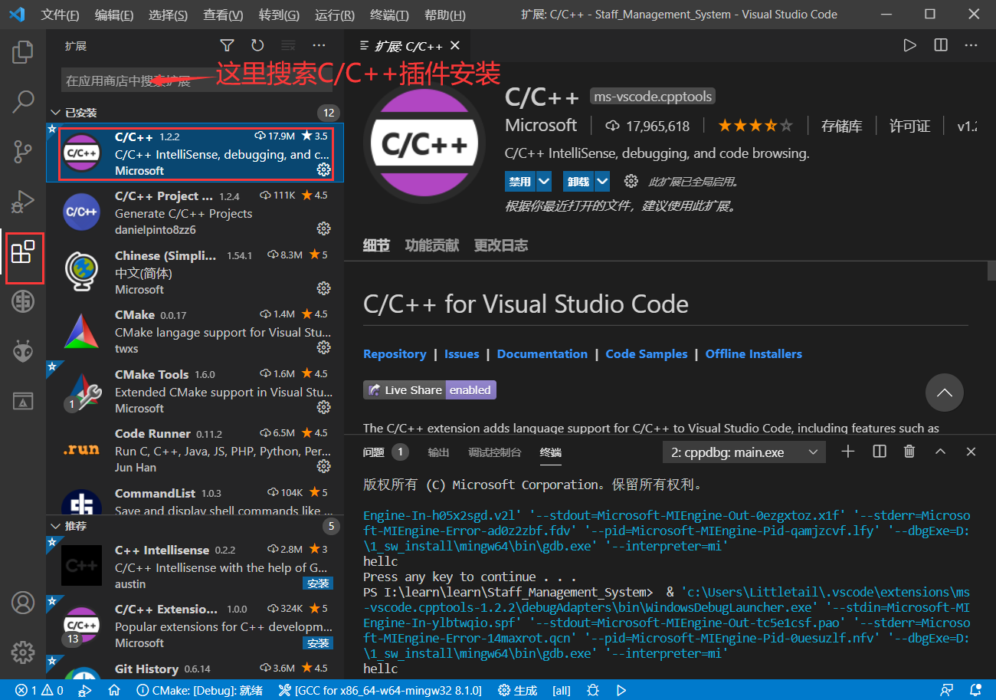Switch to the 更改日志 tab
996x700 pixels.
click(x=501, y=245)
